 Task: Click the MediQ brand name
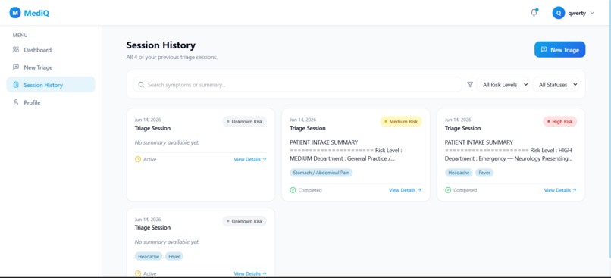click(36, 13)
